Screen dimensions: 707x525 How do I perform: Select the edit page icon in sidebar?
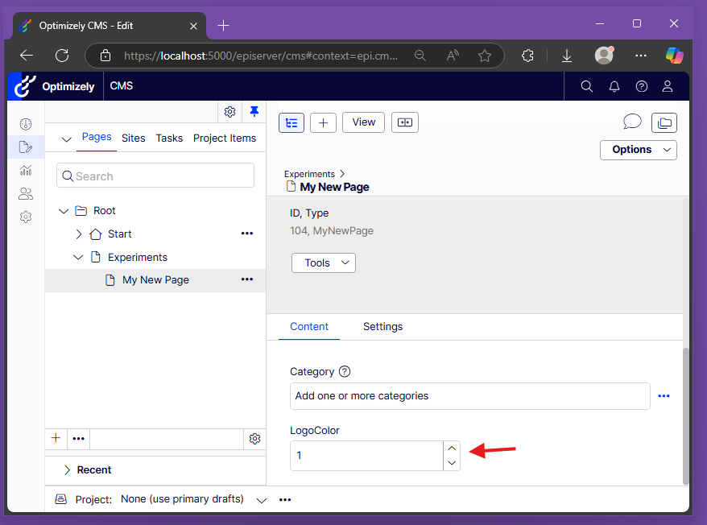point(26,147)
